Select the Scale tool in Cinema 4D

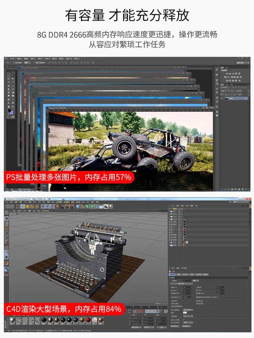27,207
